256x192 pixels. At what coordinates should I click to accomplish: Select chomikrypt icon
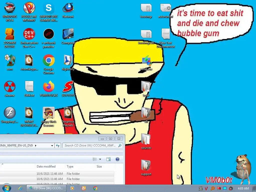[x=29, y=62]
